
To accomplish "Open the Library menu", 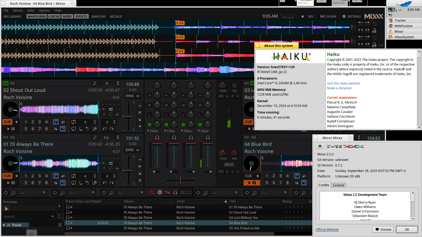I will (18, 11).
